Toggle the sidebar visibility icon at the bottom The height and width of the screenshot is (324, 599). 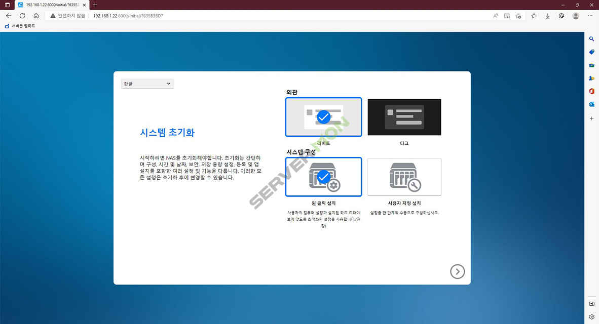tap(591, 304)
